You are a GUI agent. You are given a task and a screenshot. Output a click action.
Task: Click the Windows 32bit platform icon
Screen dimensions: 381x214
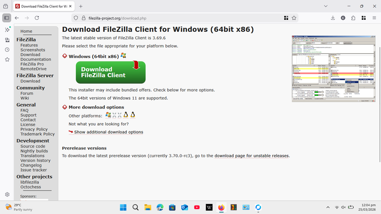(x=108, y=115)
